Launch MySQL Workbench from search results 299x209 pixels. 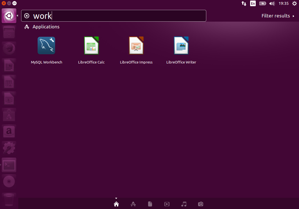[46, 46]
